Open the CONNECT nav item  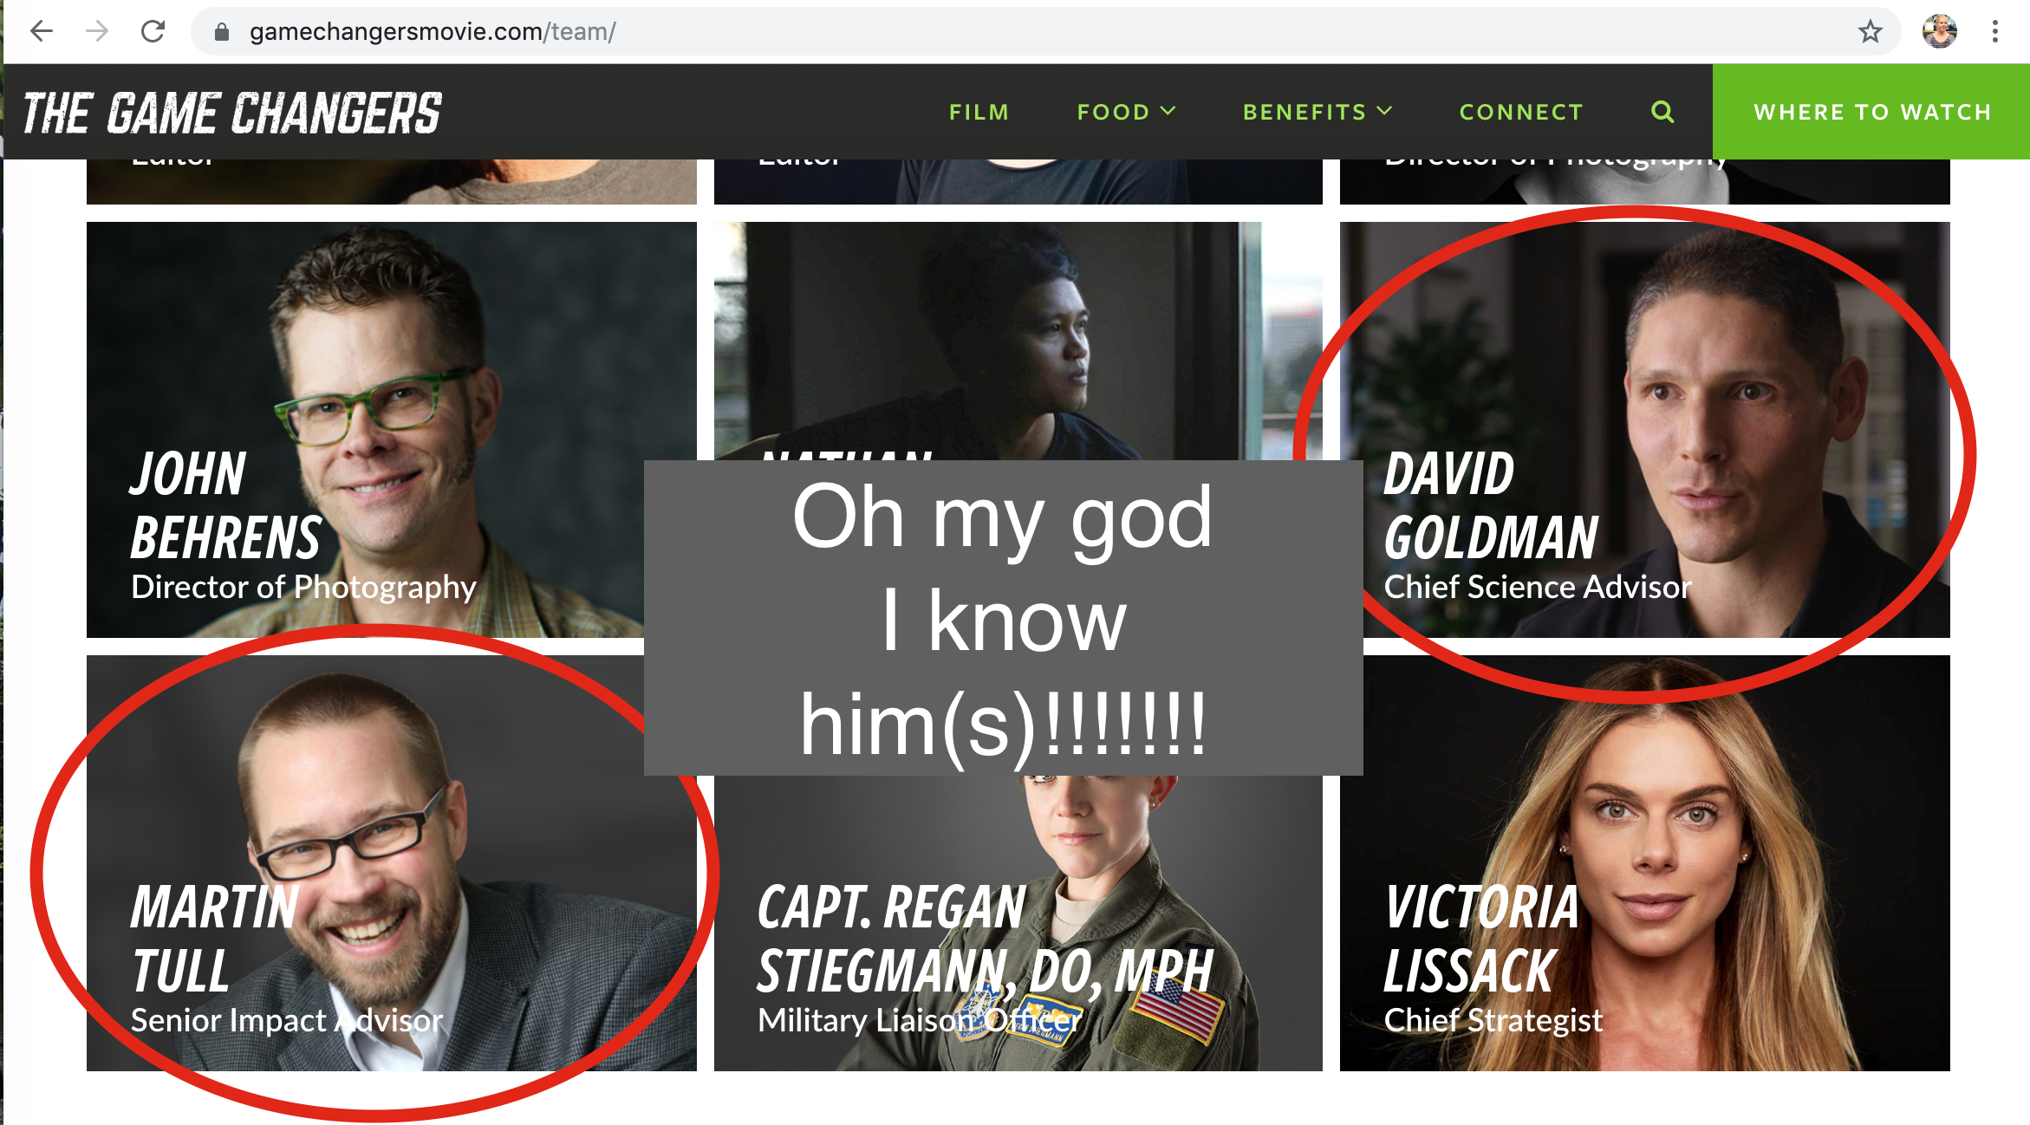click(1520, 112)
